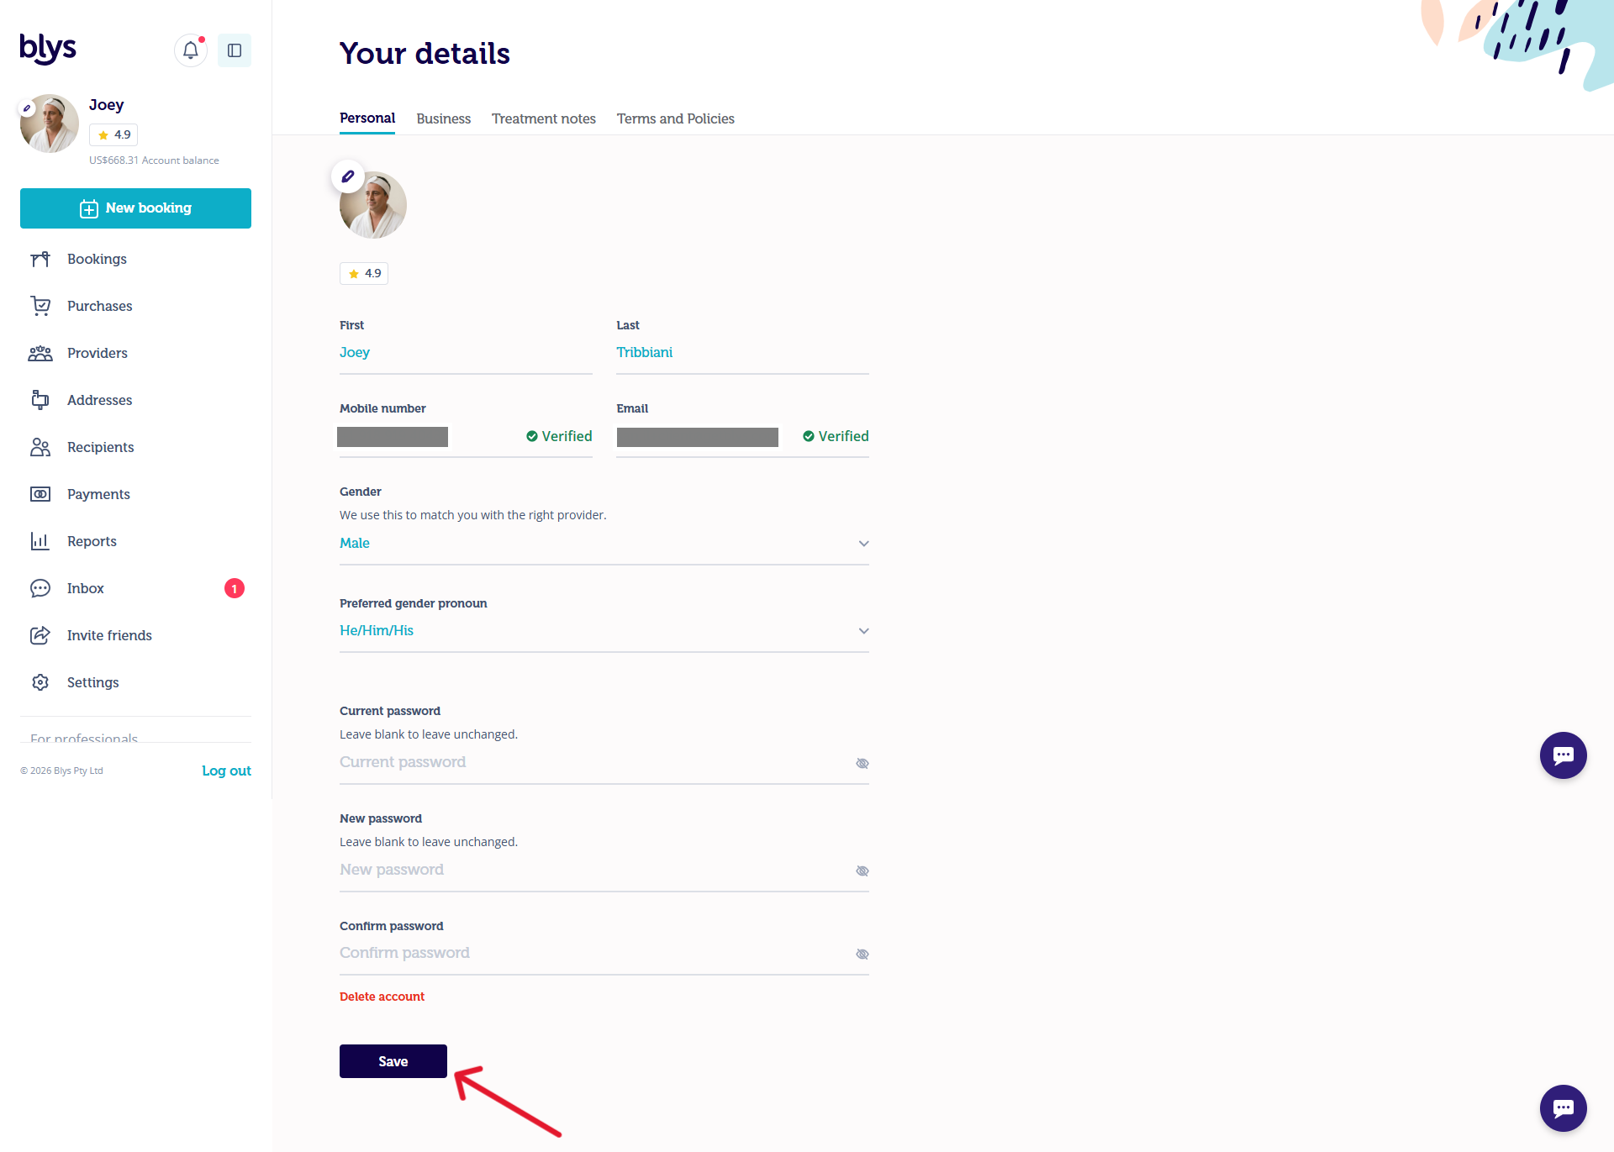
Task: Open Purchases via the cart icon
Action: pyautogui.click(x=40, y=306)
